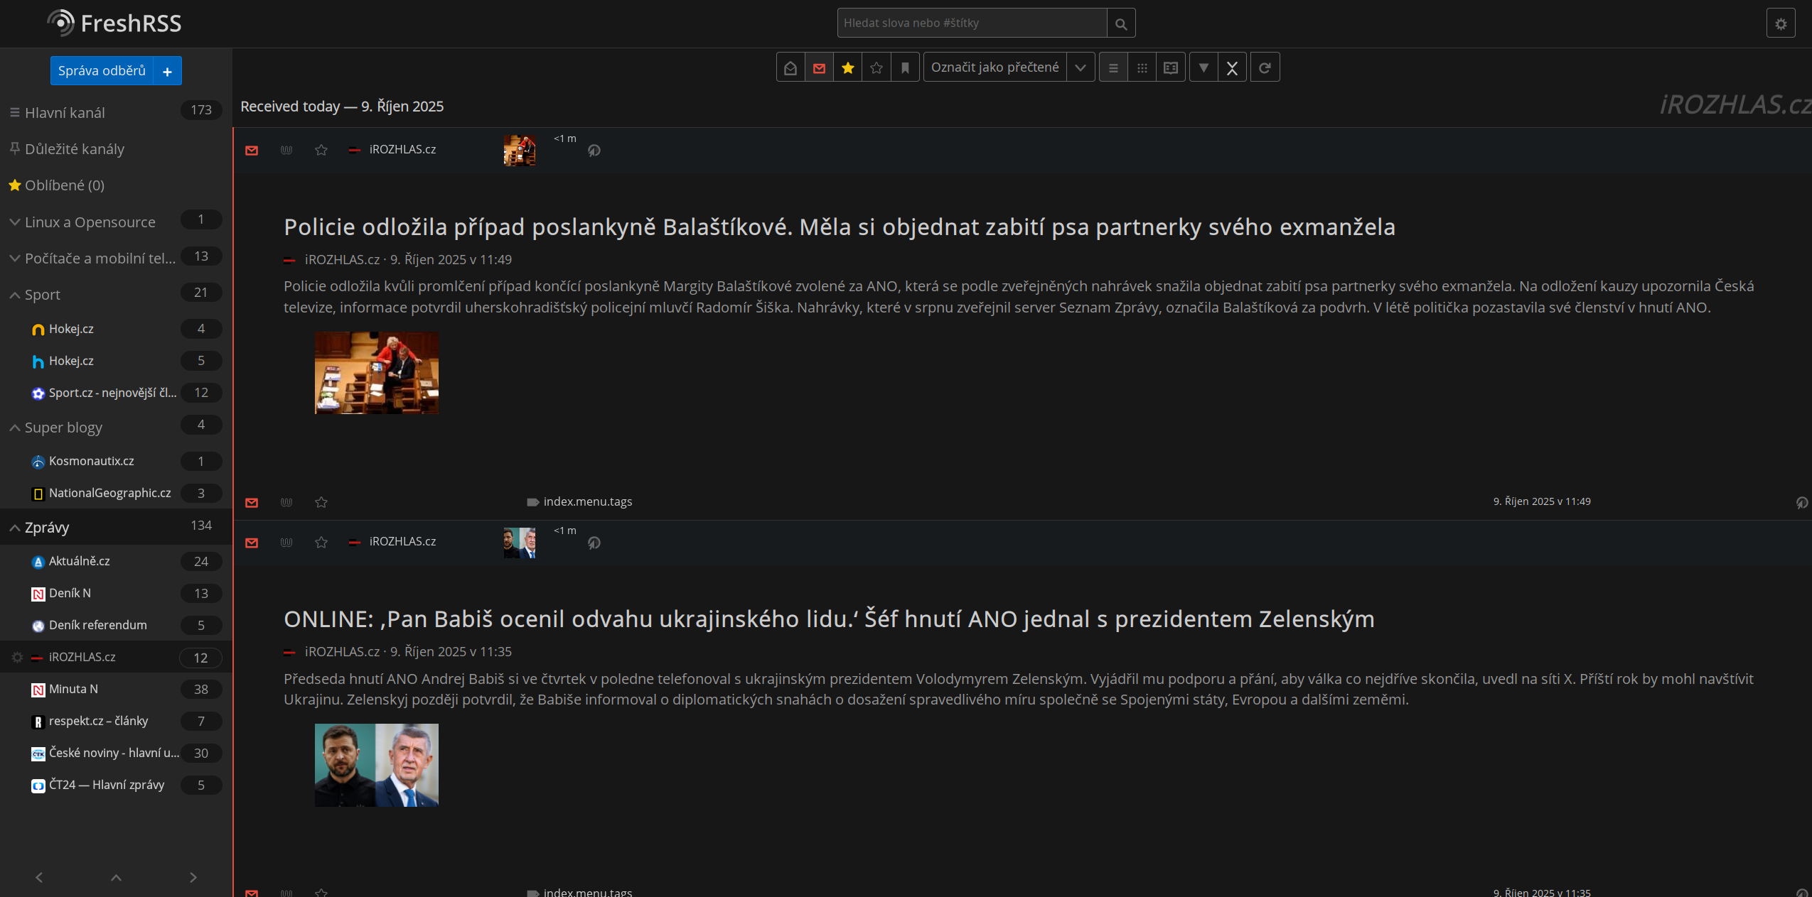1812x897 pixels.
Task: Open dropdown arrow next to Označit jako přečtené
Action: (1081, 67)
